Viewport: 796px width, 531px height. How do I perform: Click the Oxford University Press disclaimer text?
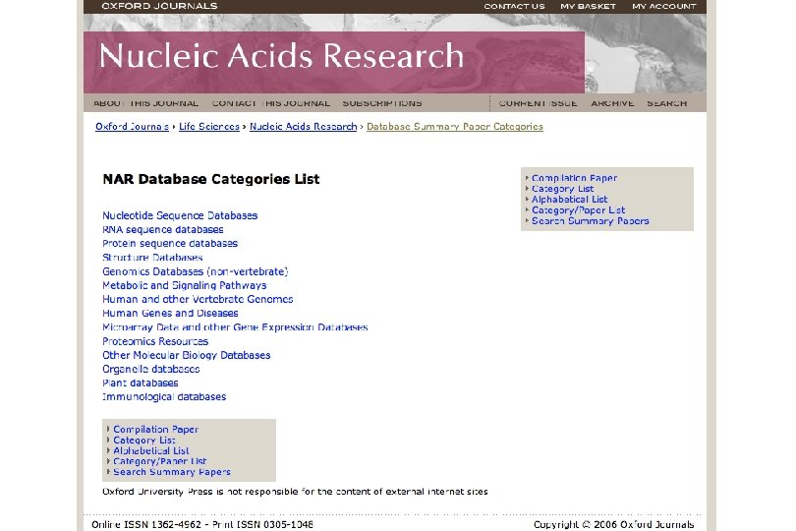(x=295, y=492)
